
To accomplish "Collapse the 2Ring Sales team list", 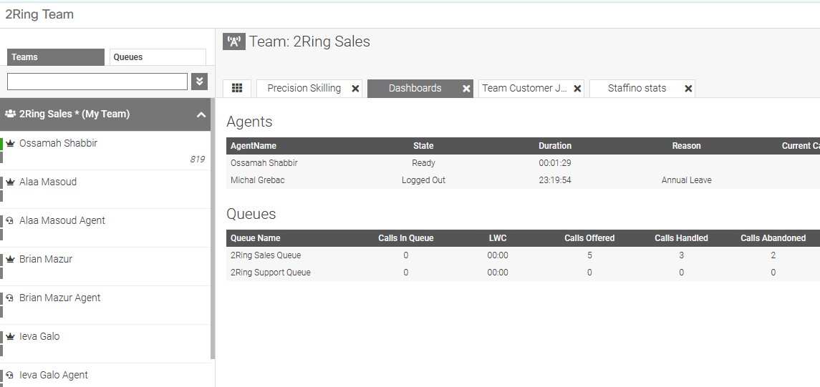I will [x=201, y=114].
